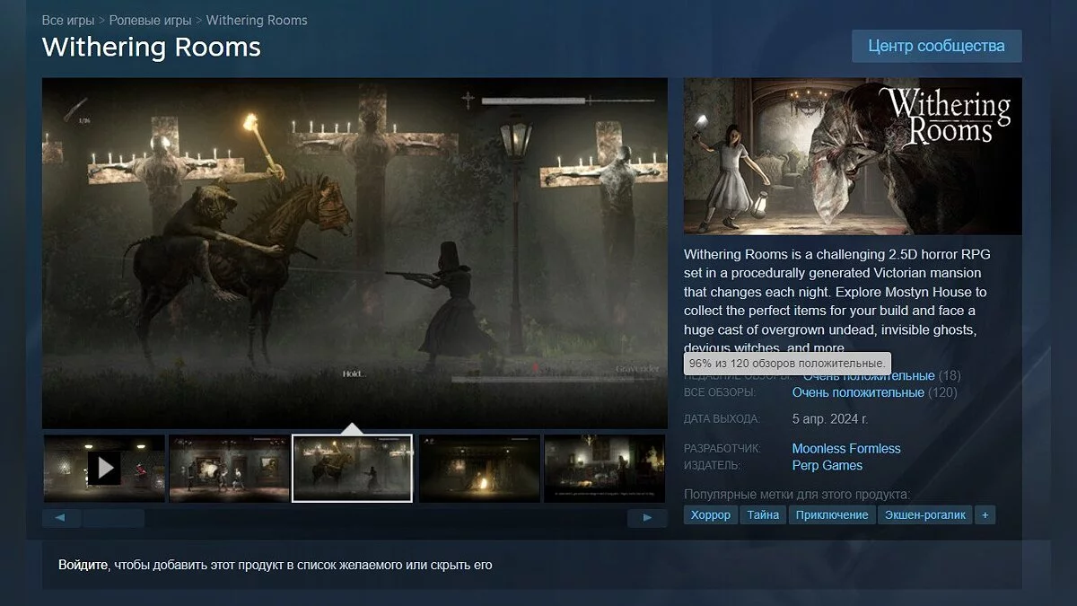Click the 'ИЗДАТЕЛЬ' label
1077x606 pixels.
[713, 465]
